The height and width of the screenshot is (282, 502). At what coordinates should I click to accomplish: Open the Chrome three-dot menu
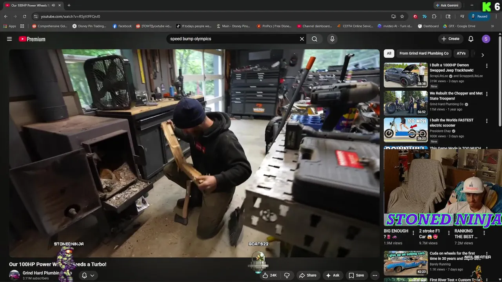(496, 16)
